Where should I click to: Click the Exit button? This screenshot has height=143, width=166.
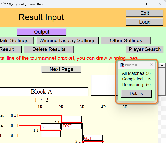click(x=145, y=13)
